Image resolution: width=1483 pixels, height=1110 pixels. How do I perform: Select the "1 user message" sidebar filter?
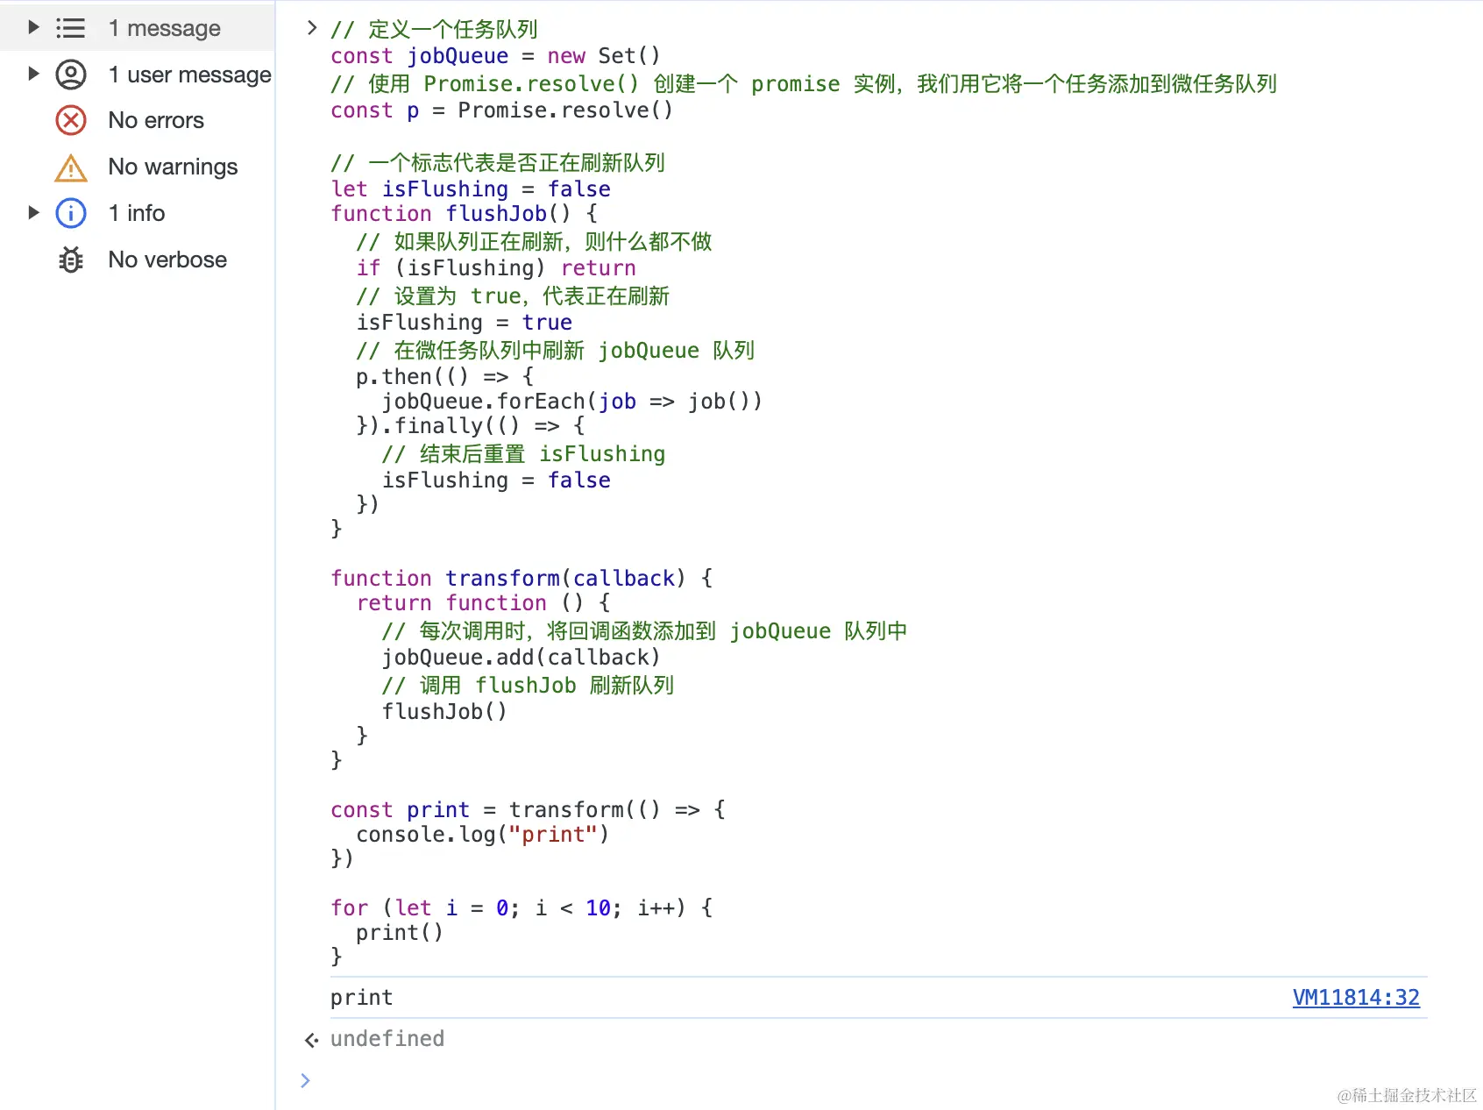coord(138,75)
